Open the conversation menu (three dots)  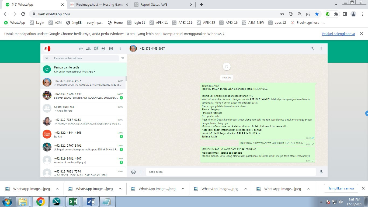click(x=321, y=49)
